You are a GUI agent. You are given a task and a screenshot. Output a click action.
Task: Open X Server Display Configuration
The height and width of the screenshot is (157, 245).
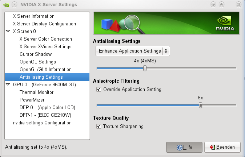[x=44, y=24]
